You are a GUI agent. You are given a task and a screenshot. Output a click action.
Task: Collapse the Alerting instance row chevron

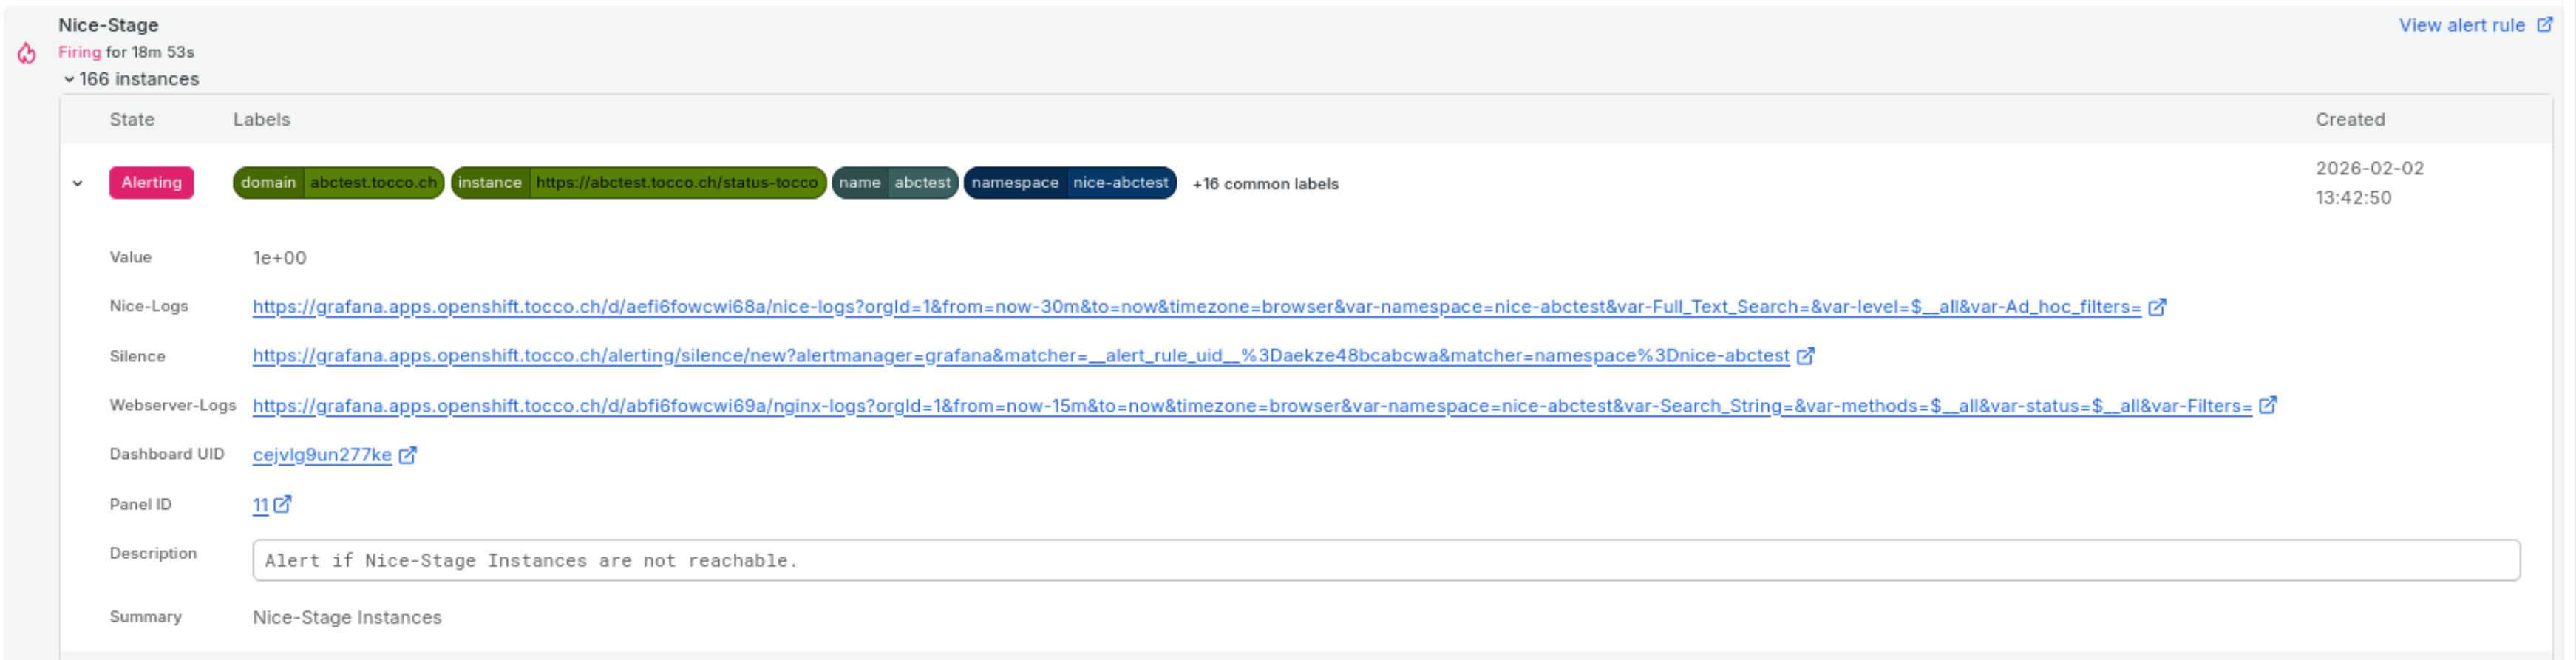pyautogui.click(x=78, y=183)
